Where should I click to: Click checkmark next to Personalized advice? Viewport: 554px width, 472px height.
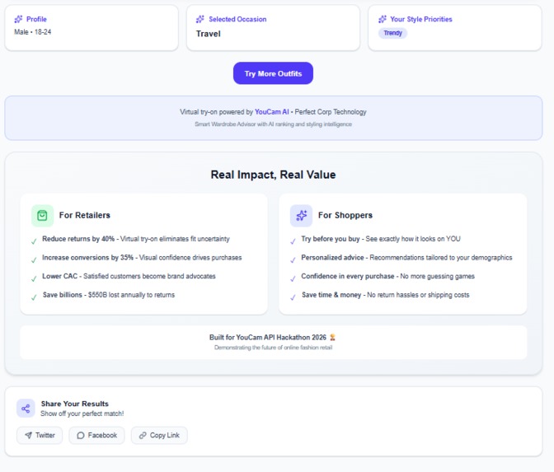(293, 260)
